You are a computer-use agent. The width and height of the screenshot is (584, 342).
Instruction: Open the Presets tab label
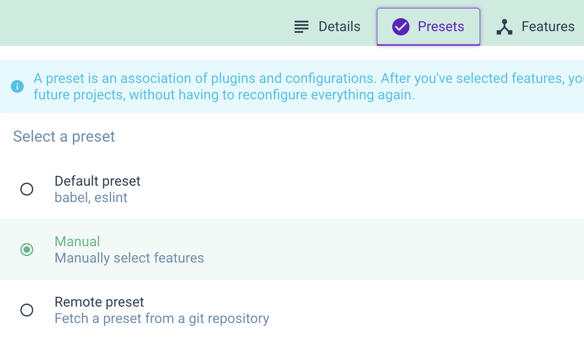coord(441,27)
